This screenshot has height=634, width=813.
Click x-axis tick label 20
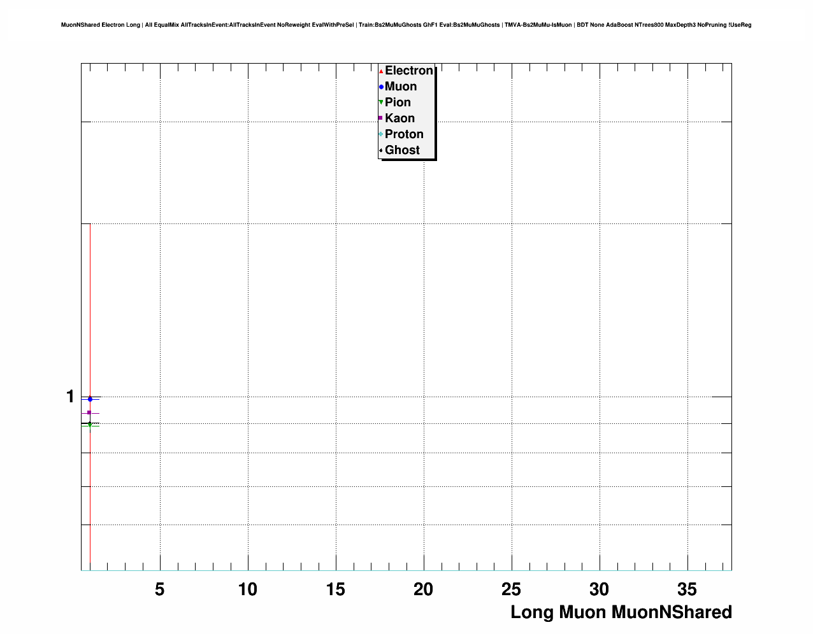click(x=423, y=590)
